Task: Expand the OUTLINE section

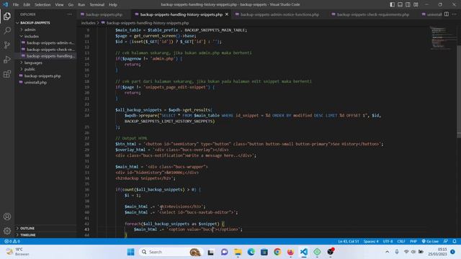Action: point(45,228)
